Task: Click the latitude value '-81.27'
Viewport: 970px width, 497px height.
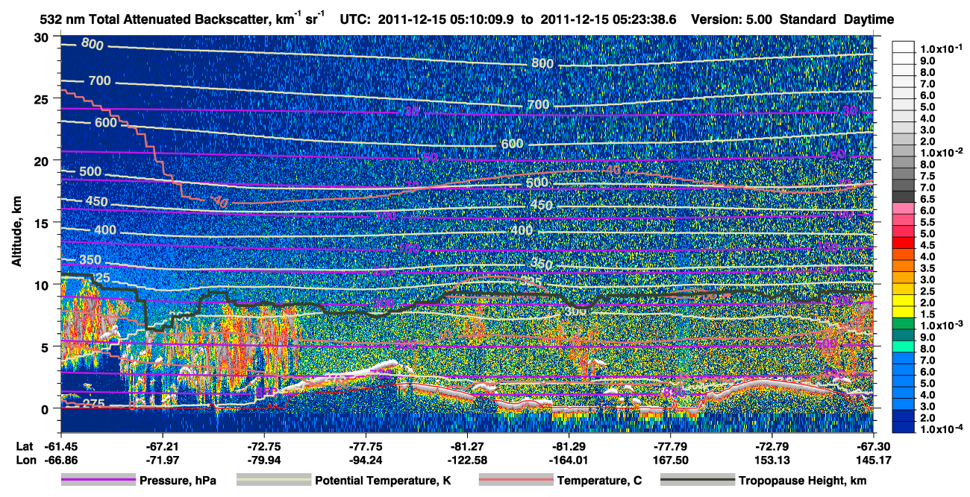Action: 467,446
